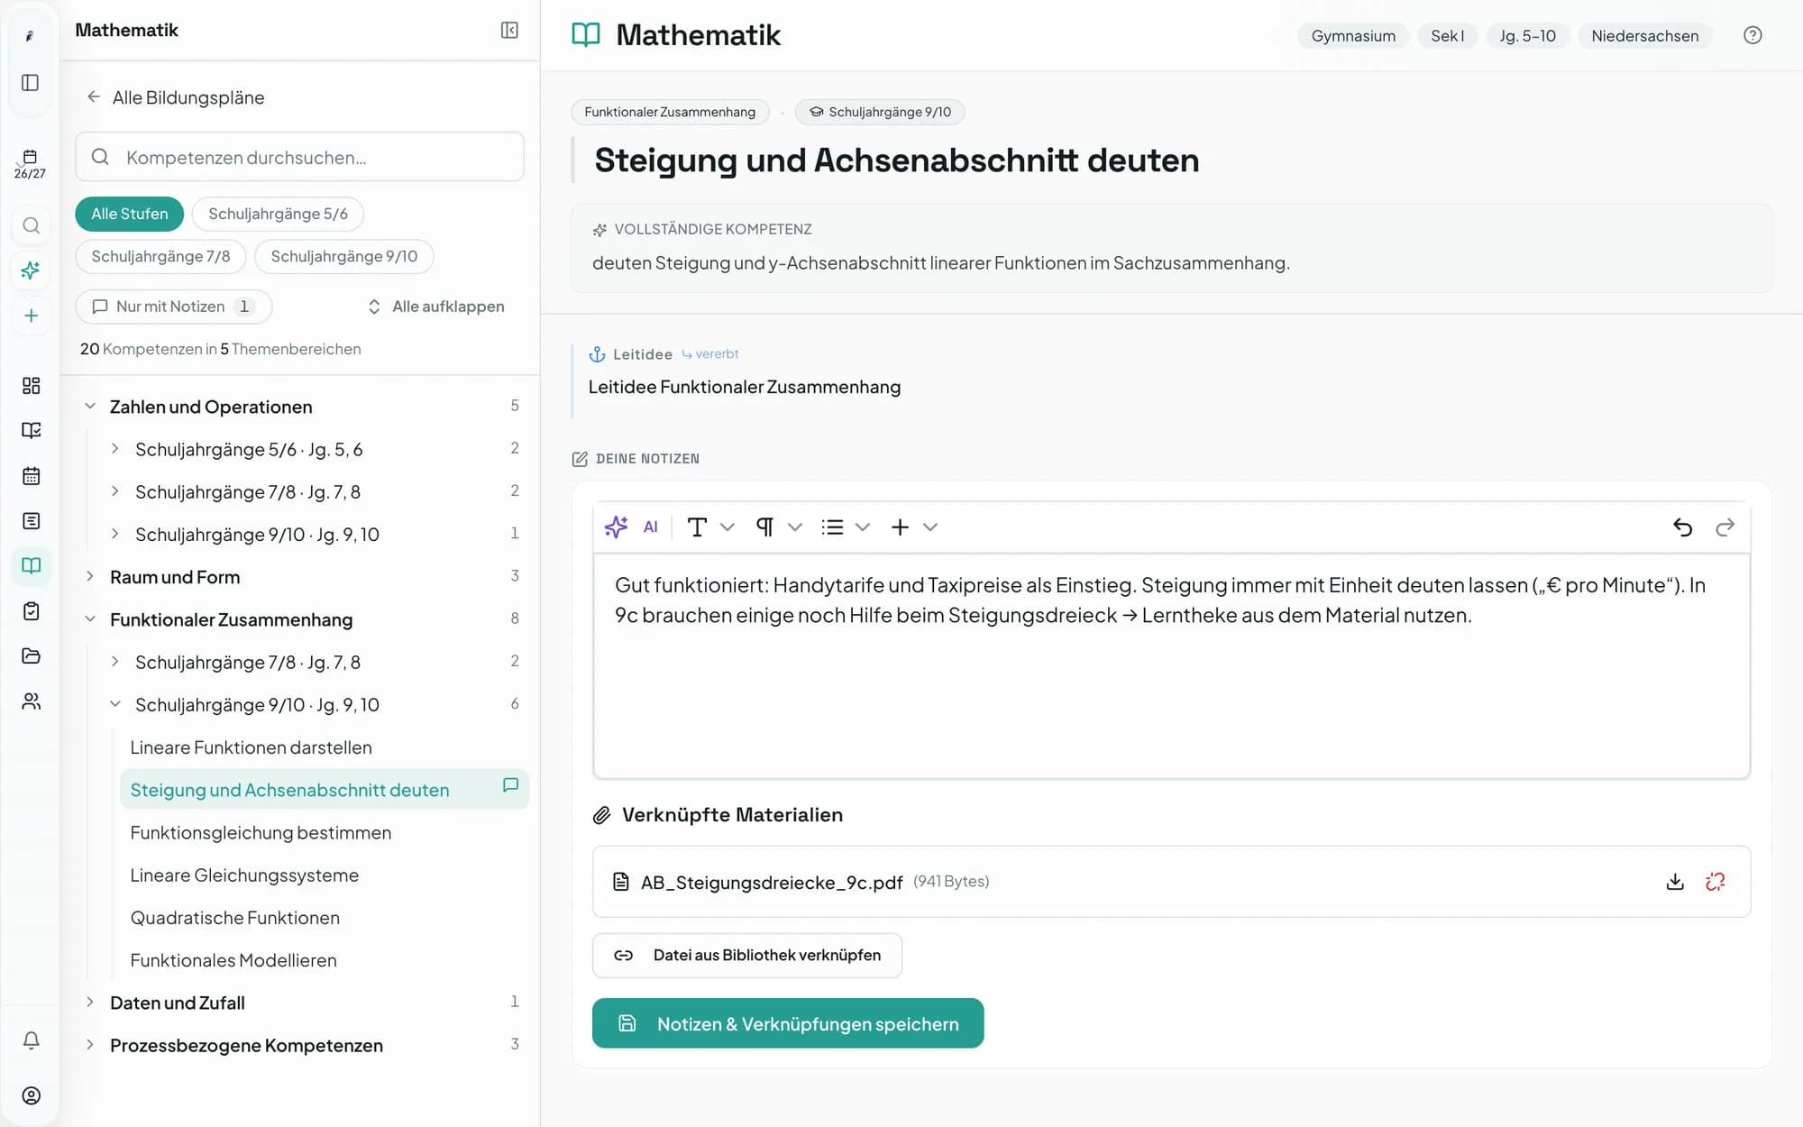Click Funktionaler Zusammenhang breadcrumb tag
The image size is (1803, 1127).
(x=670, y=112)
